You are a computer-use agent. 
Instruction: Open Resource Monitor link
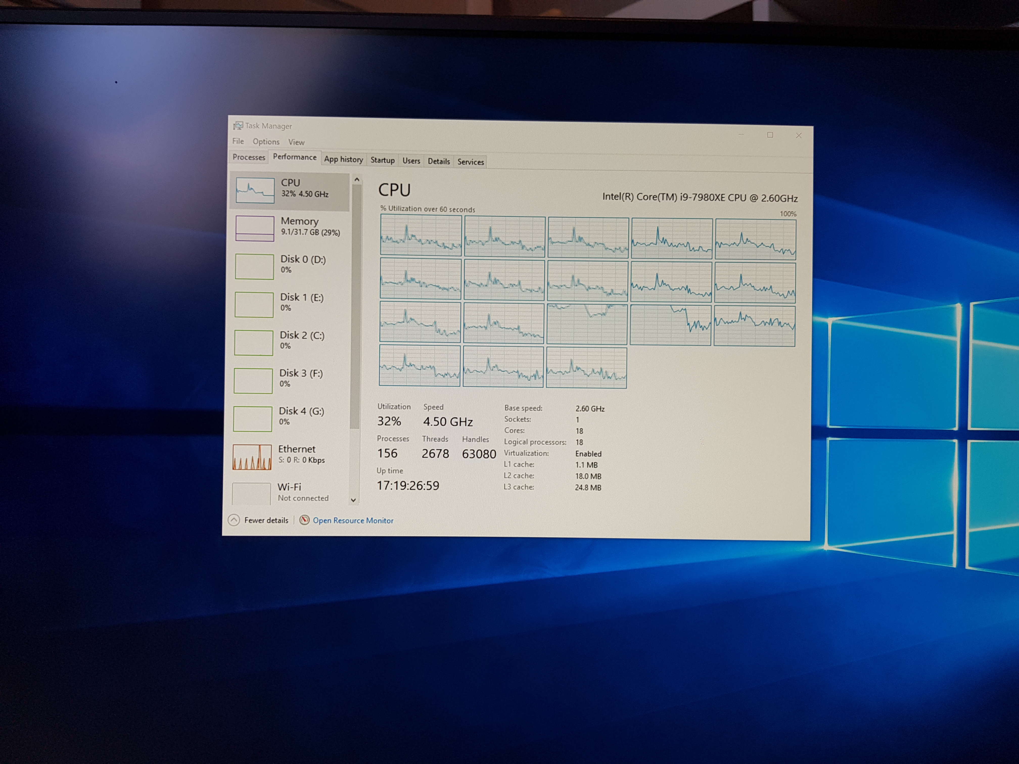point(353,520)
